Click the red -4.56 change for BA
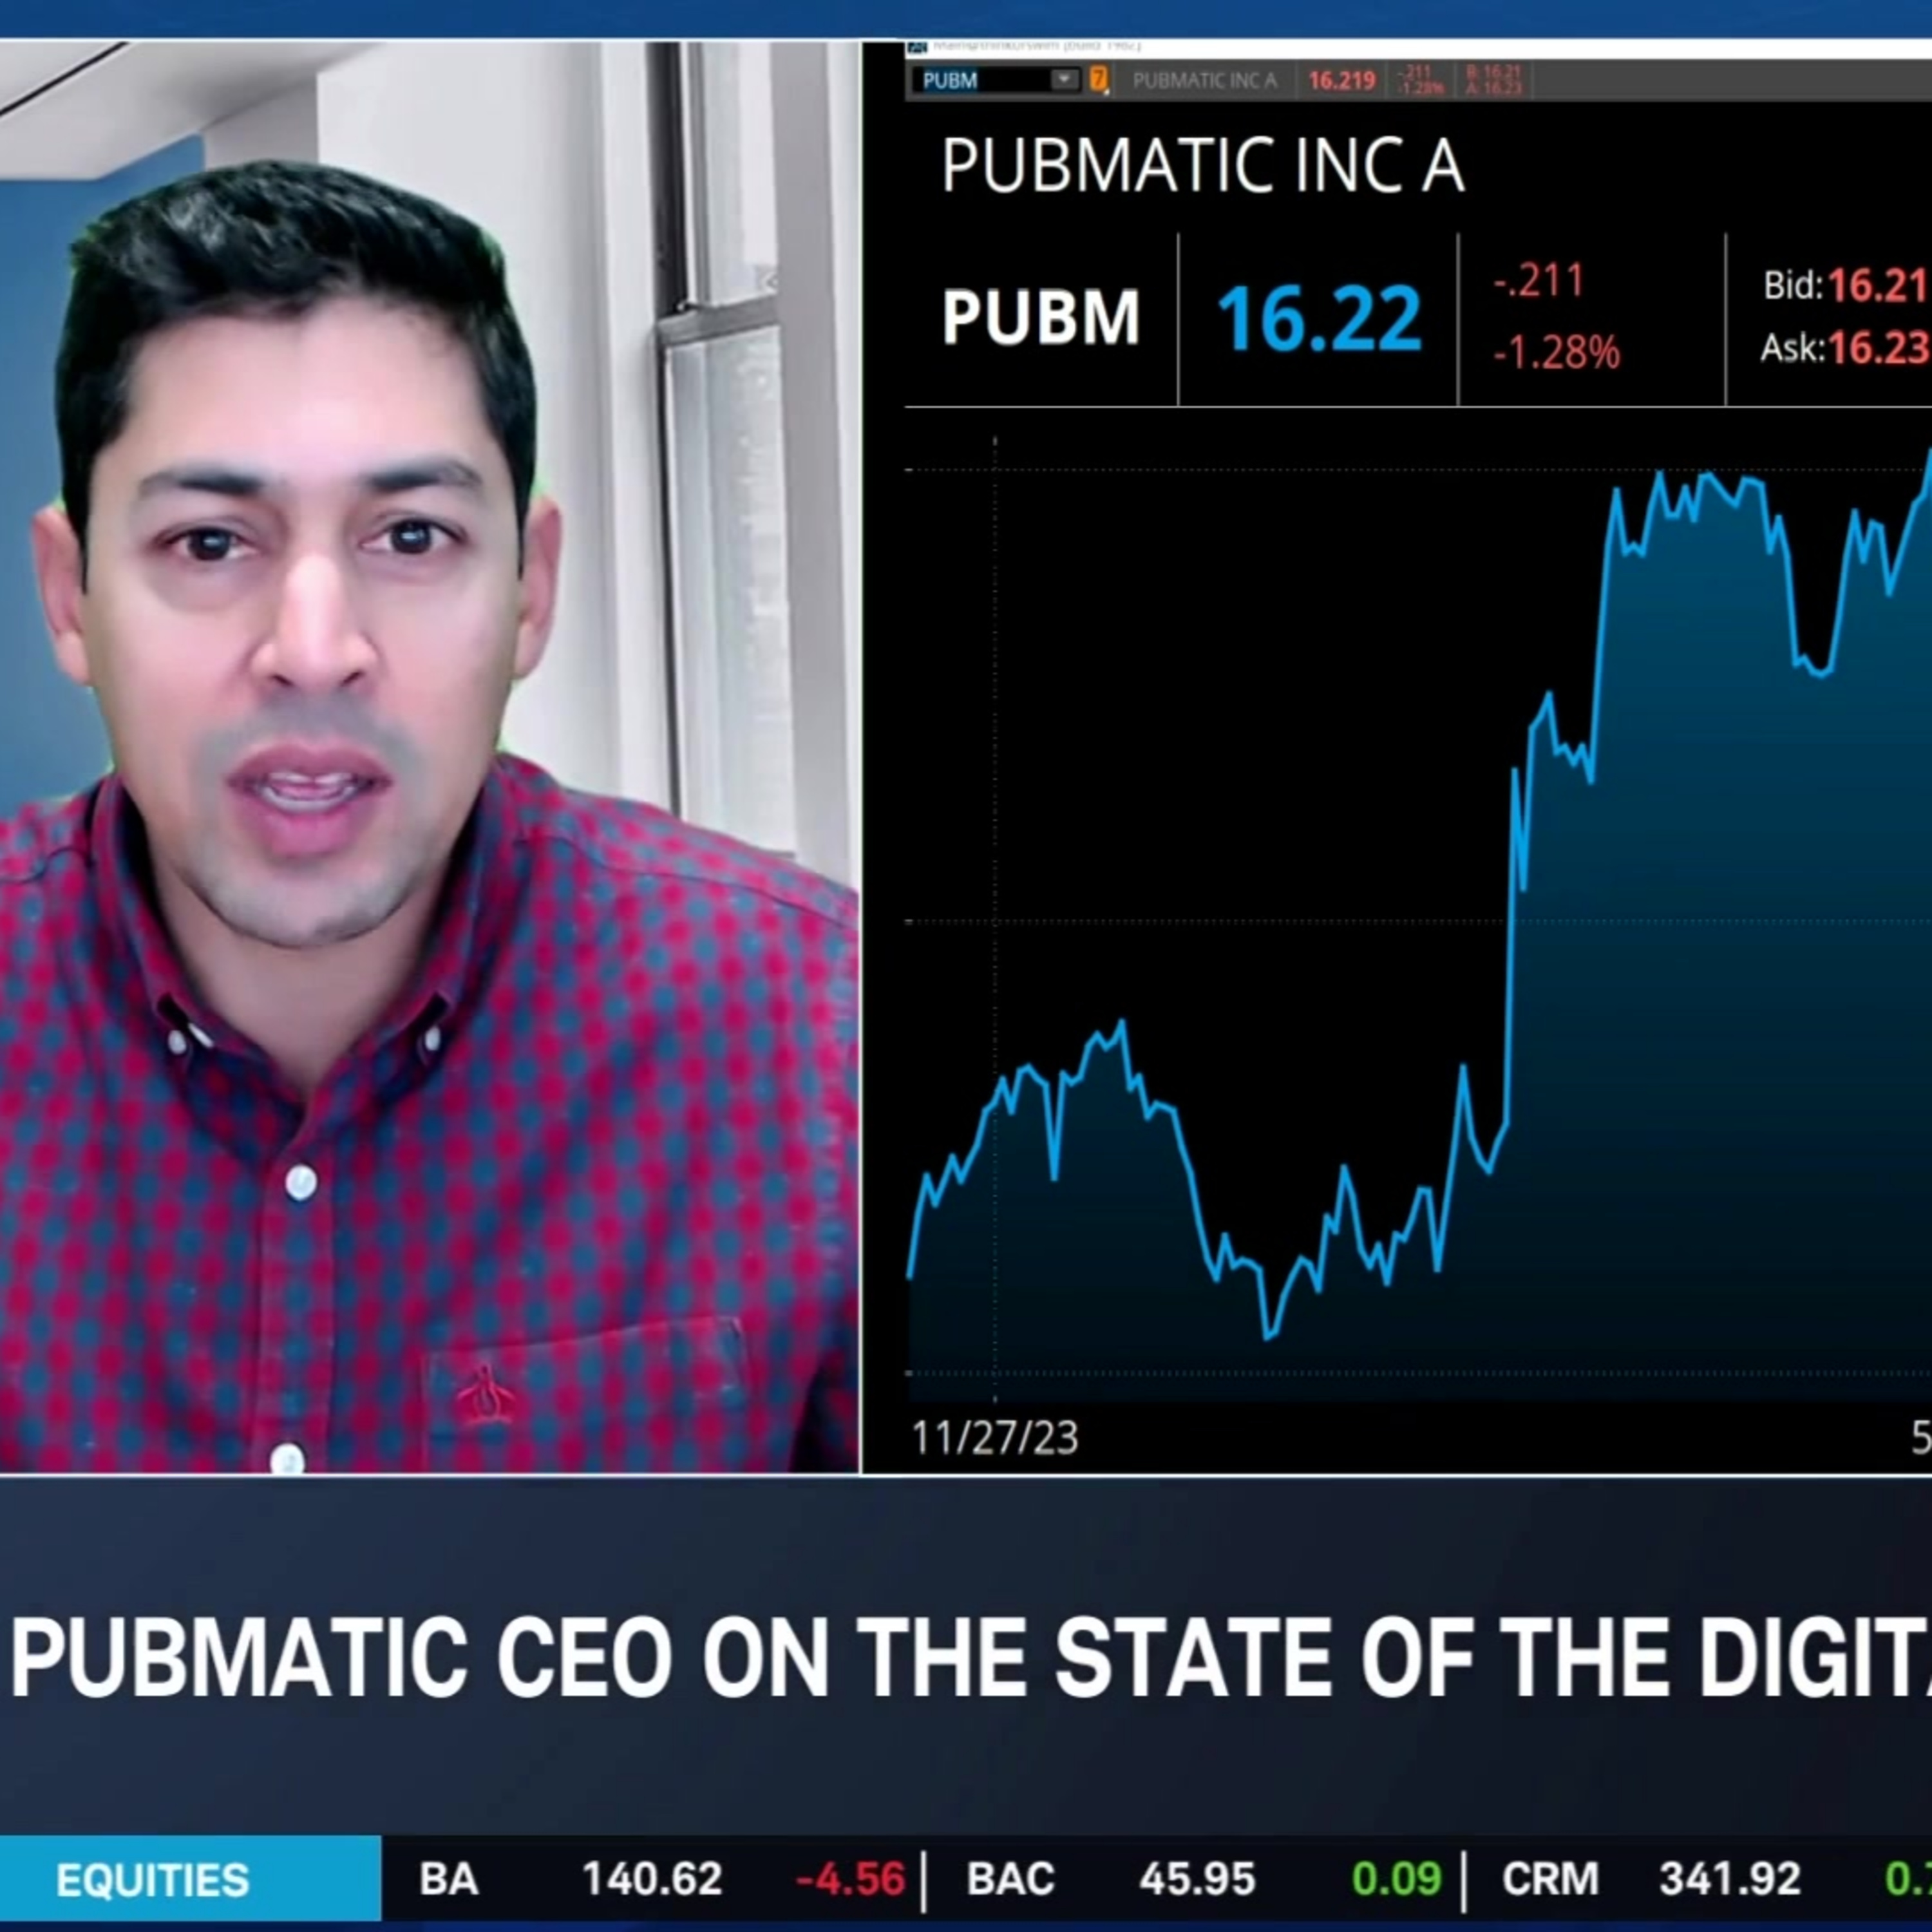Image resolution: width=1932 pixels, height=1932 pixels. click(x=850, y=1880)
